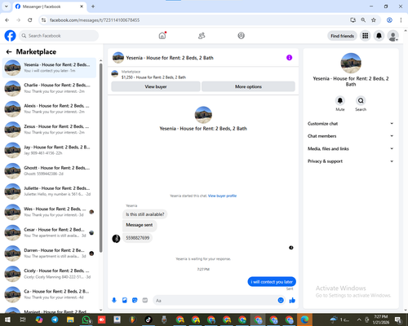Open Chrome three-dot menu
408x326 pixels.
click(401, 20)
